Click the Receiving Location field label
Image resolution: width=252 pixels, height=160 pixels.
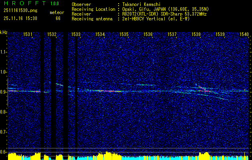[93, 9]
